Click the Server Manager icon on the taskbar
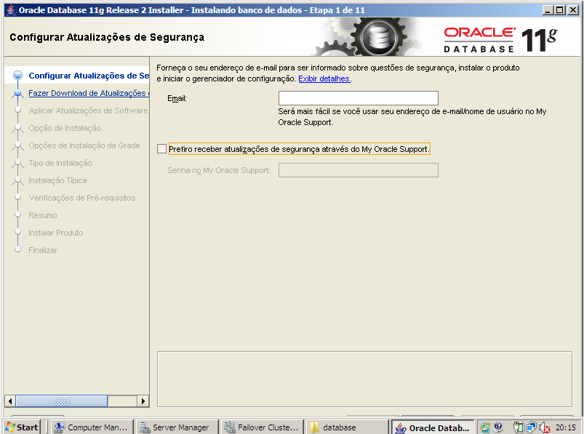The height and width of the screenshot is (434, 584). (145, 427)
